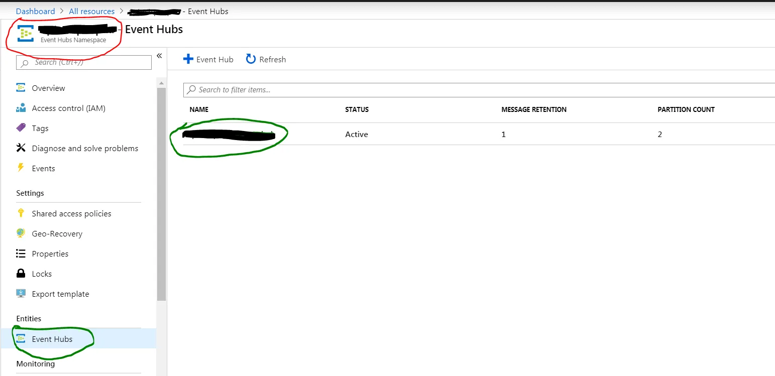Go to Dashboard via breadcrumb
The width and height of the screenshot is (775, 376).
(x=36, y=11)
